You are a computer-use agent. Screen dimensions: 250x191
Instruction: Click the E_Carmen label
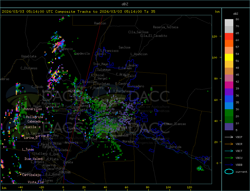point(125,68)
